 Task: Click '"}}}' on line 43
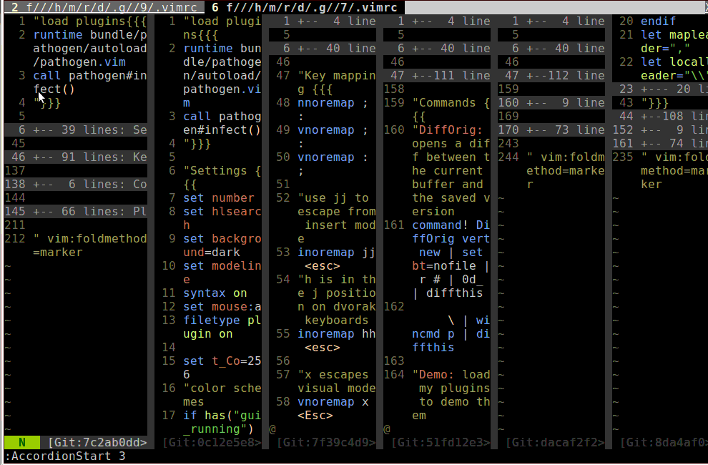[654, 102]
